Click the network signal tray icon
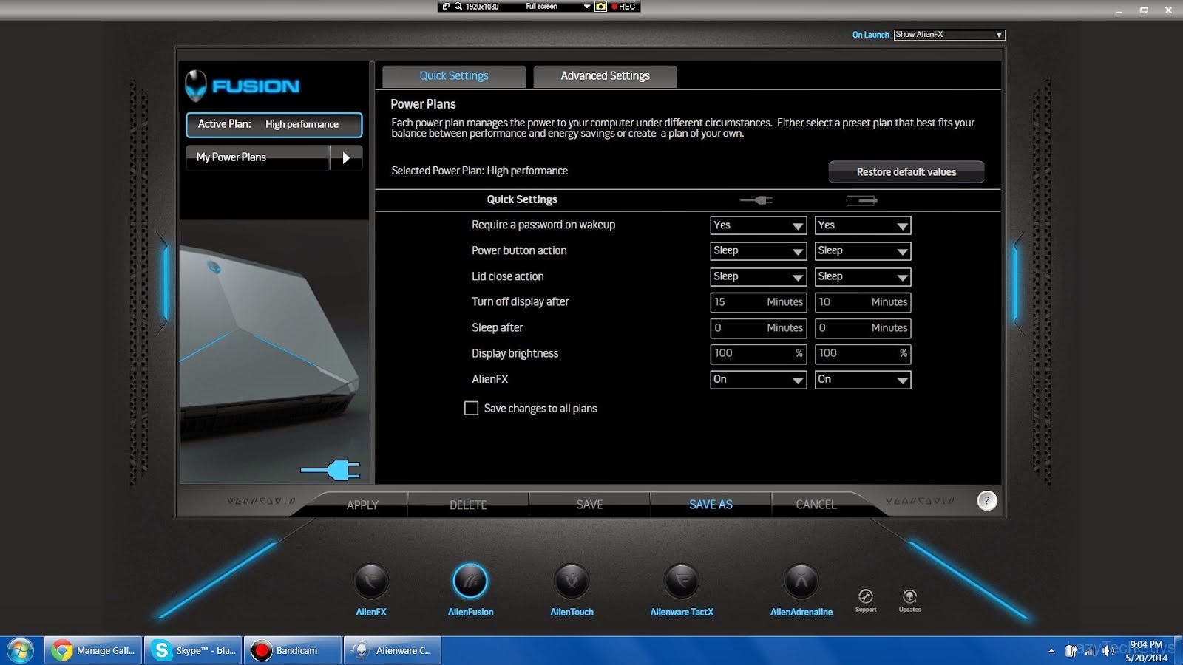Viewport: 1183px width, 665px height. click(1089, 651)
